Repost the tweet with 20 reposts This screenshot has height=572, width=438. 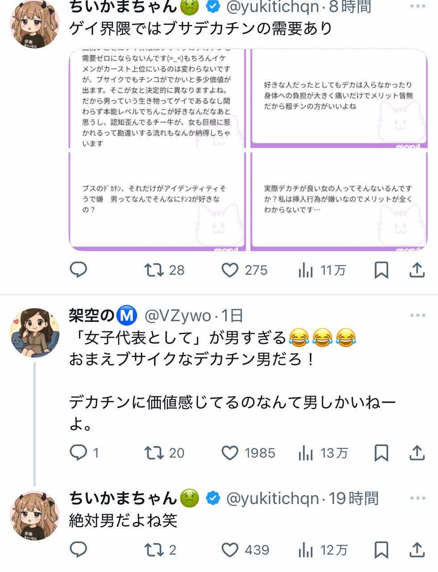164,453
